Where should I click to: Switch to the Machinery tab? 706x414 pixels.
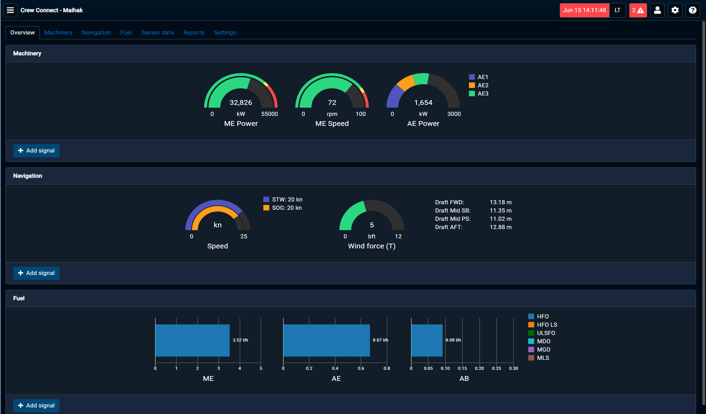(58, 32)
